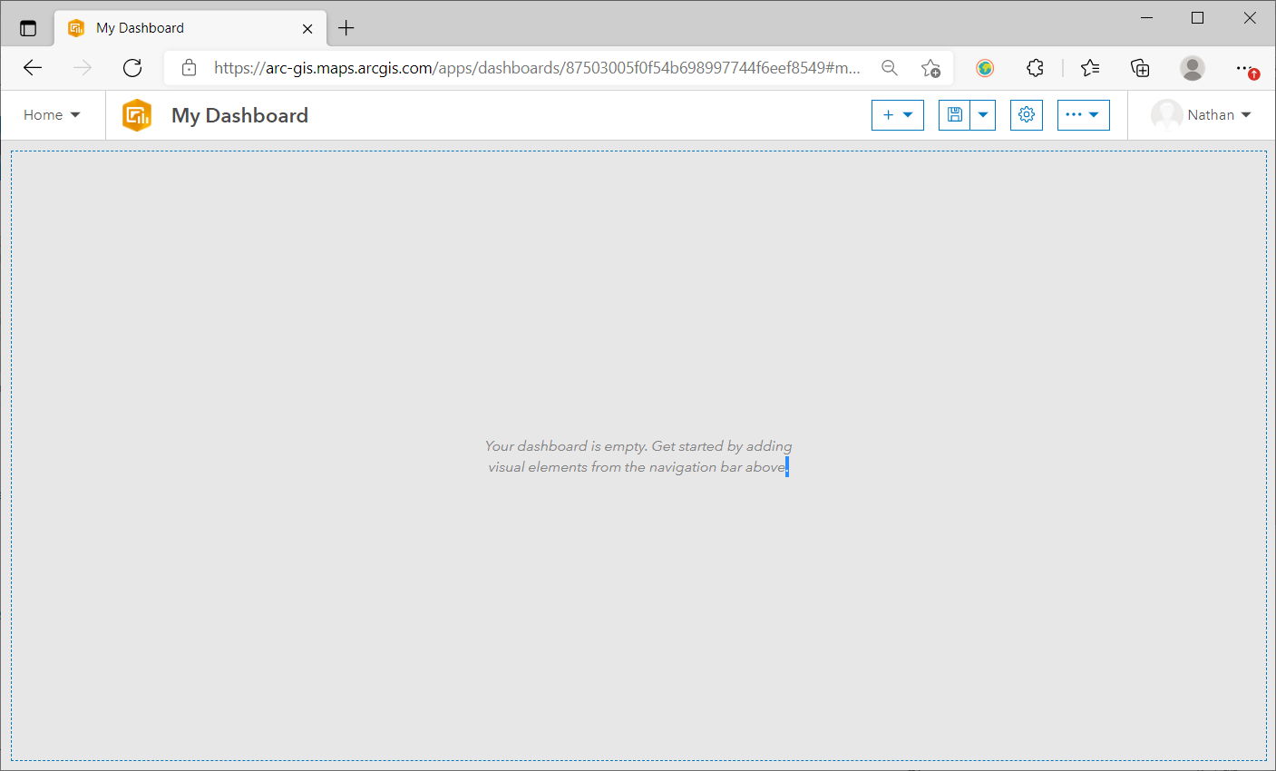
Task: Click the browser extensions puzzle icon
Action: click(1035, 68)
